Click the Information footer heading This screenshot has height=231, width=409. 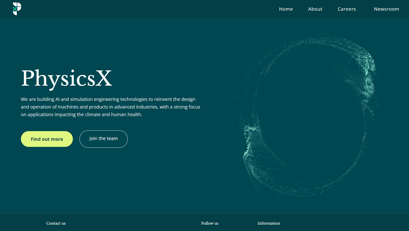point(269,223)
